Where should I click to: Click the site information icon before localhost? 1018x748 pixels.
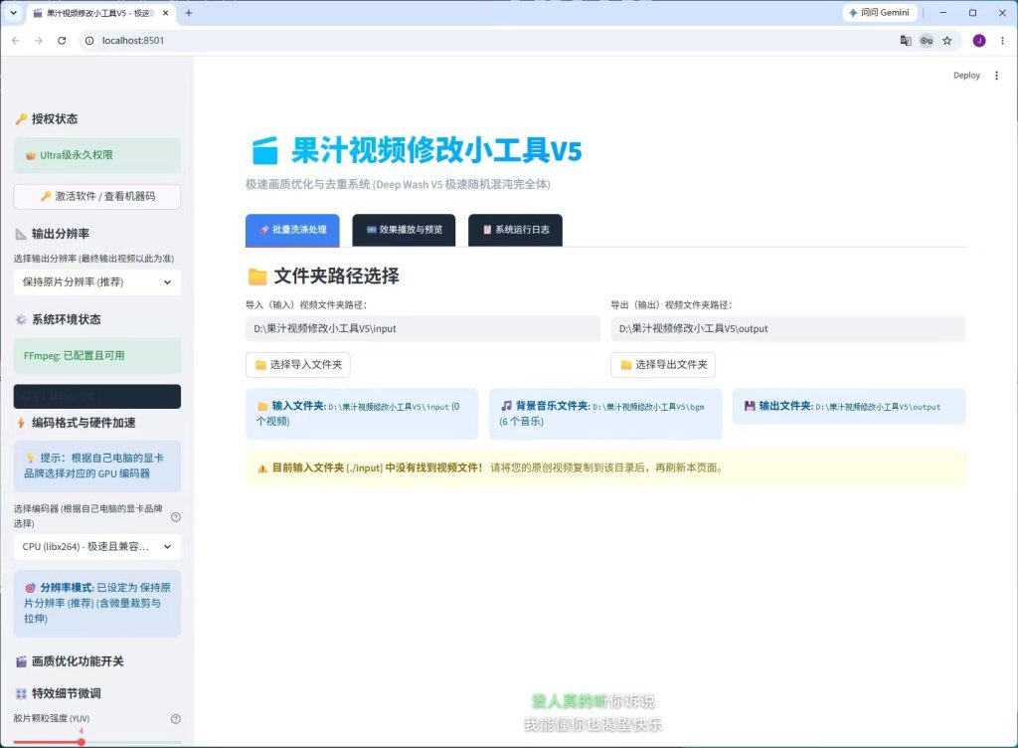click(89, 40)
